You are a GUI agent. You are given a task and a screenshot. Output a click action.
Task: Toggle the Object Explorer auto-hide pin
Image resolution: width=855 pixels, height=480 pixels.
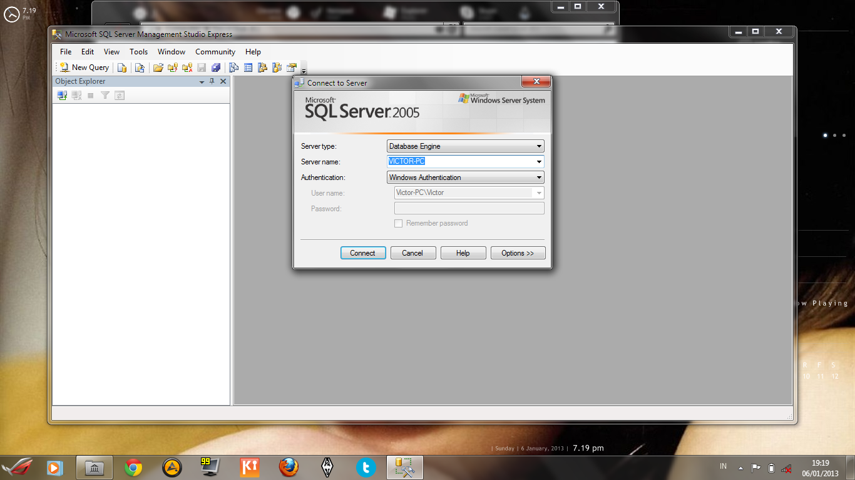coord(212,81)
